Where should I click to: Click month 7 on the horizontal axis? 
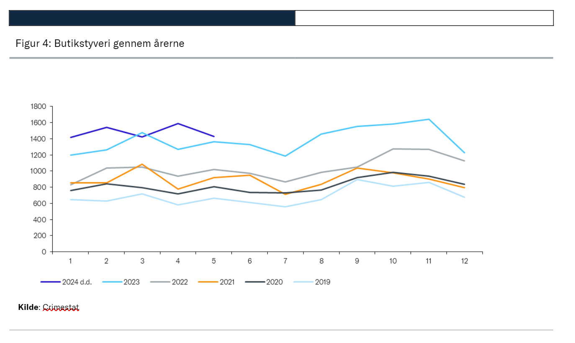click(285, 260)
